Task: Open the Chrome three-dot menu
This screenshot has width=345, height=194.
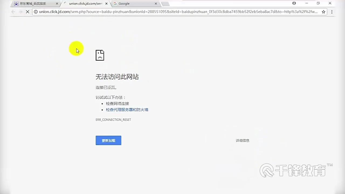Action: [332, 12]
